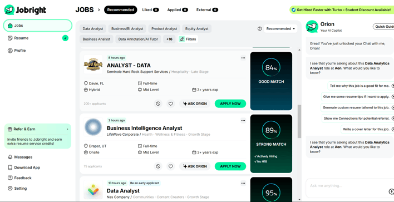Click the job list vertical scrollbar

(x=299, y=121)
